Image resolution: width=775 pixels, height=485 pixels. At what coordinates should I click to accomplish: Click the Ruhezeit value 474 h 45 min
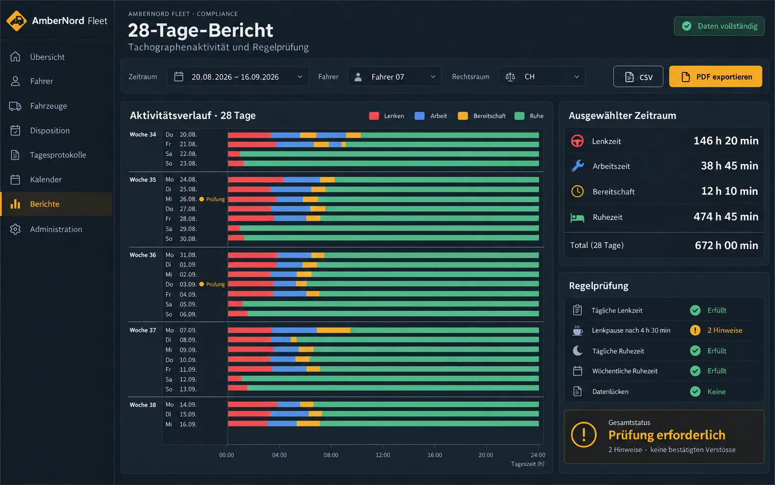coord(726,217)
